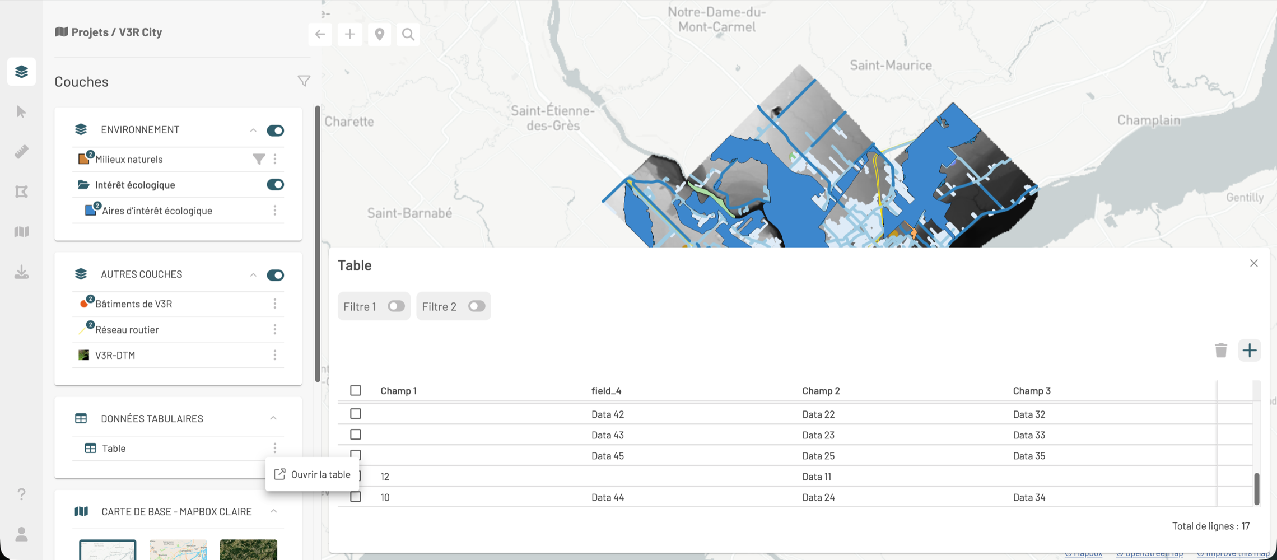Screen dimensions: 1277x560
Task: Click the trash delete icon in Table
Action: coord(1221,351)
